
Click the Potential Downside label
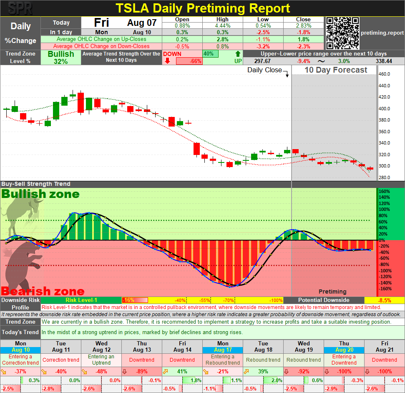[324, 300]
